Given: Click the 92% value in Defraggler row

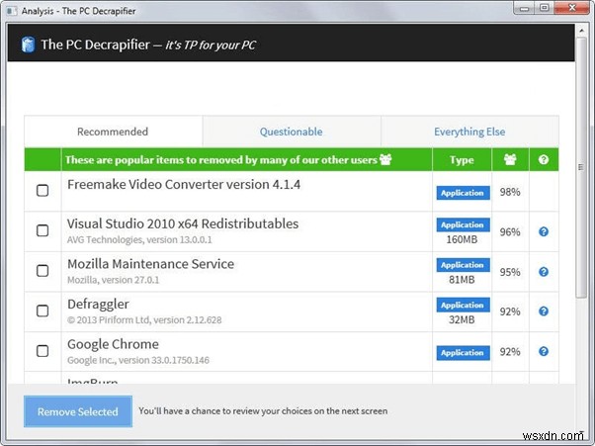Looking at the screenshot, I should point(510,312).
